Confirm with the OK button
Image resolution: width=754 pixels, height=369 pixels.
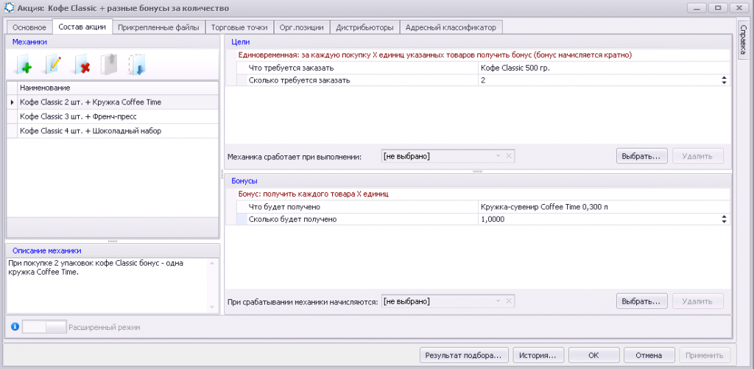tap(593, 356)
